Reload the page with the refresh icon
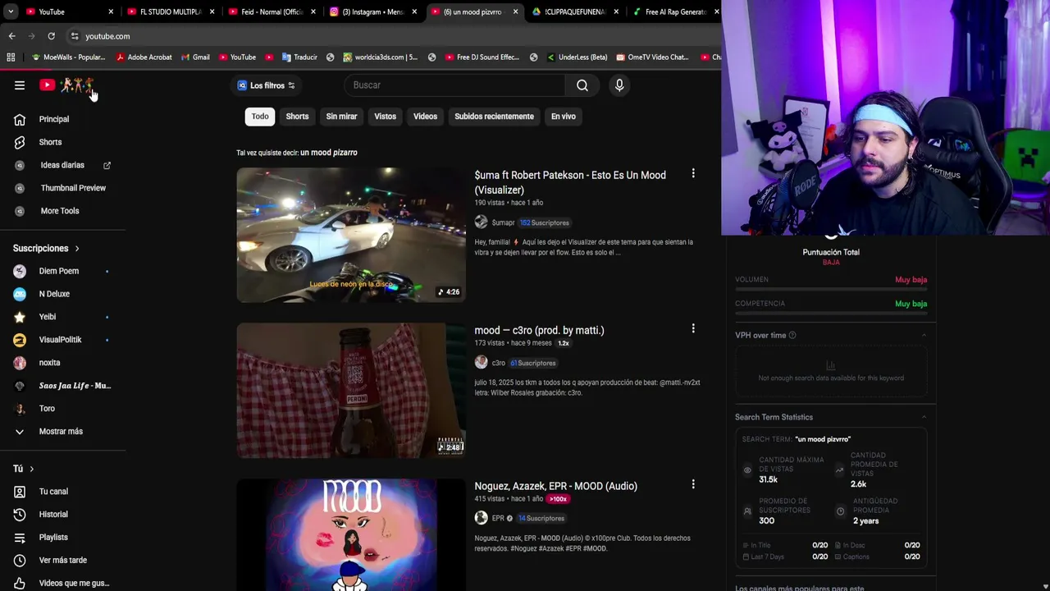 (51, 36)
